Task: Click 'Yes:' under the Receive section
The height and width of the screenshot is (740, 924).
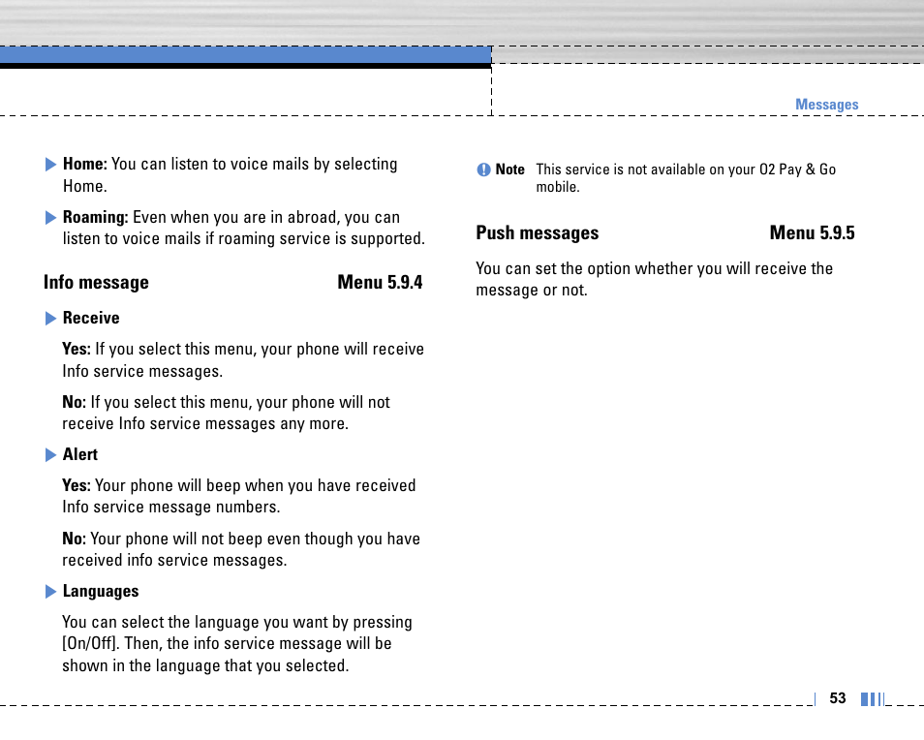Action: point(77,349)
